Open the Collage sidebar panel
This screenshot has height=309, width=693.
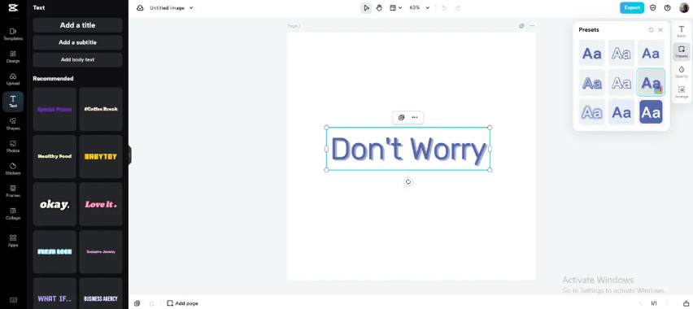13,214
